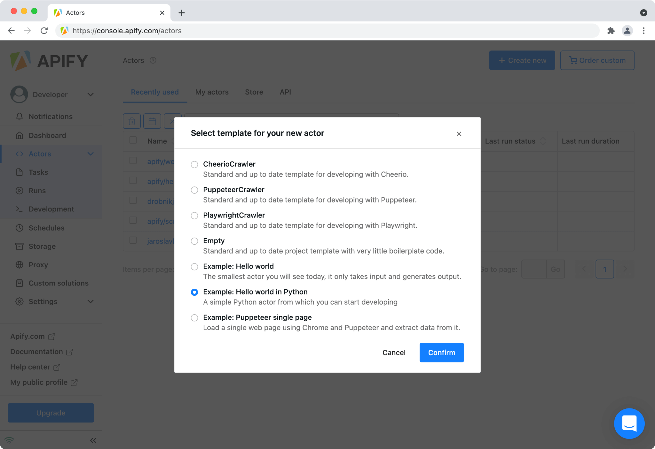Click the browser address bar URL
The image size is (655, 449).
pyautogui.click(x=127, y=31)
